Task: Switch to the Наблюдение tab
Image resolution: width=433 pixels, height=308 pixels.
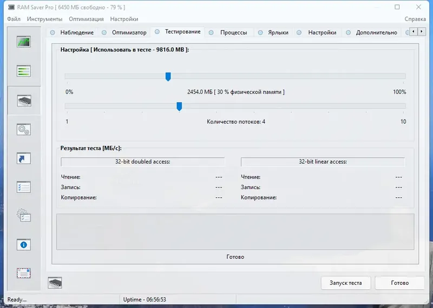Action: [73, 32]
